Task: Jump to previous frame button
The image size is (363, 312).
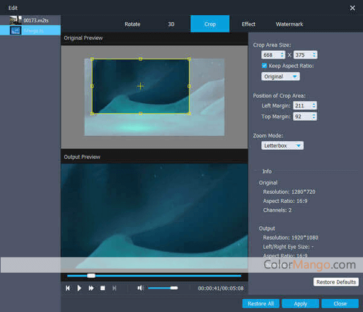Action: click(68, 288)
